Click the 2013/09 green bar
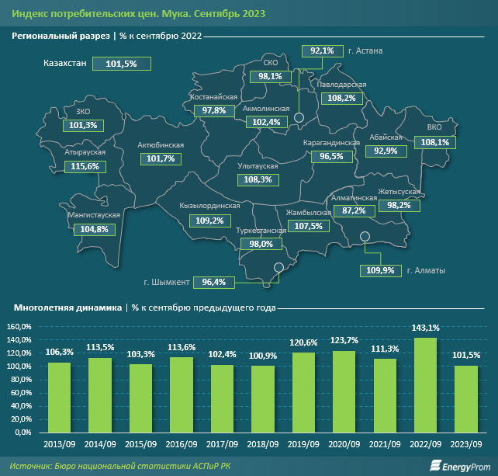This screenshot has width=498, height=476. 60,398
